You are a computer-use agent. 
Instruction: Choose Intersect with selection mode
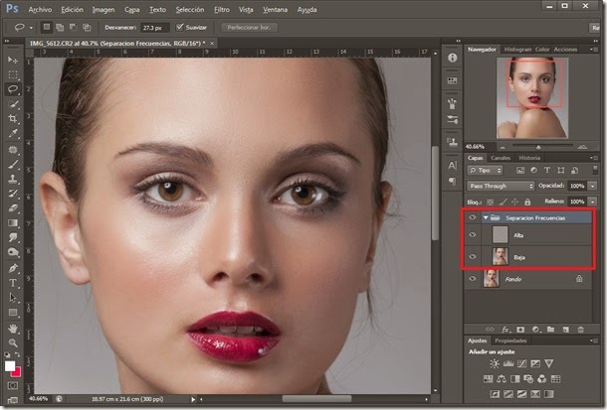tap(87, 27)
